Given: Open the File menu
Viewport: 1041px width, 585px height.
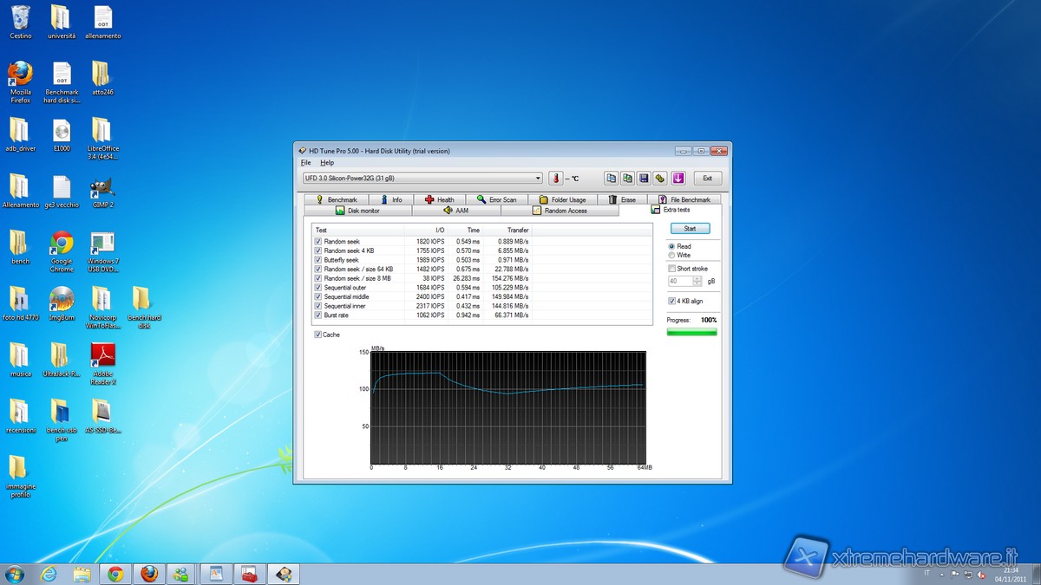Looking at the screenshot, I should click(x=305, y=163).
